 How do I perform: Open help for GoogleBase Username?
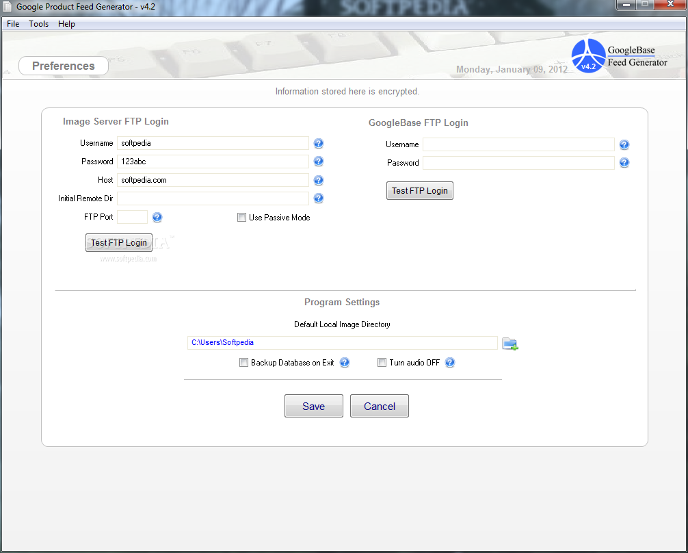click(x=624, y=144)
